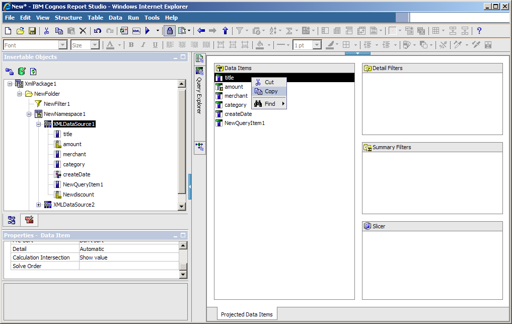Click the pane collapse handle left of Query Explorer
The height and width of the screenshot is (324, 512).
[x=190, y=186]
